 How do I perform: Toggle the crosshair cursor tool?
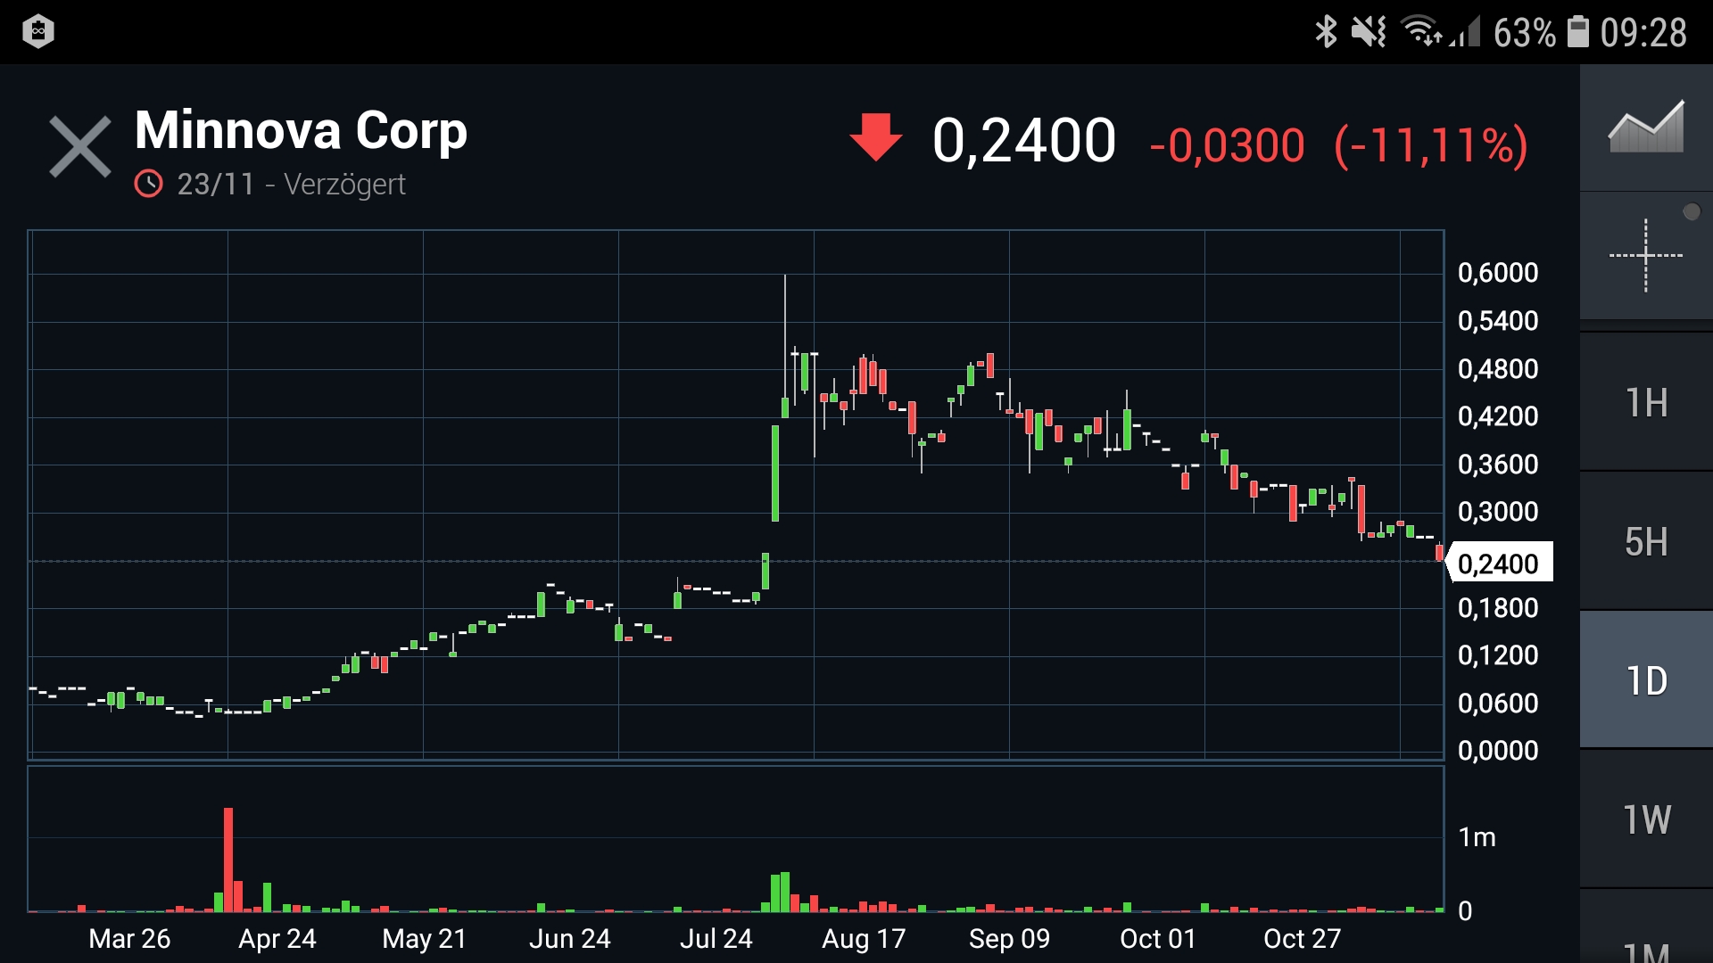pos(1646,256)
